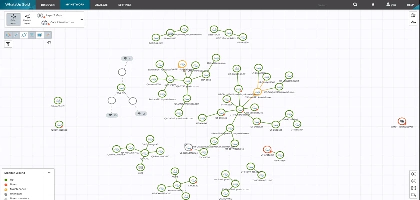Select the X20641402860C device node
Image resolution: width=420 pixels, height=200 pixels.
(x=59, y=125)
